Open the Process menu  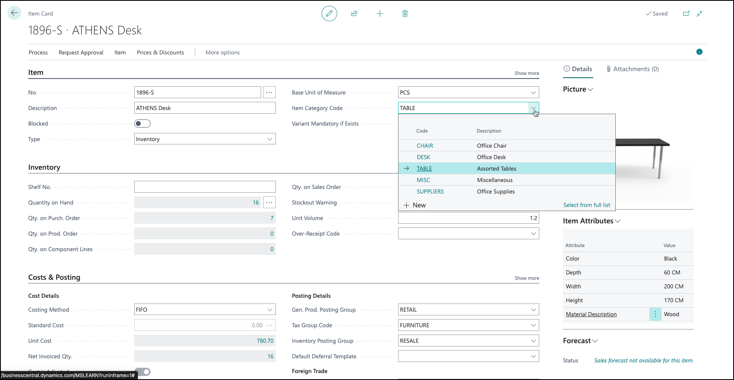coord(38,52)
